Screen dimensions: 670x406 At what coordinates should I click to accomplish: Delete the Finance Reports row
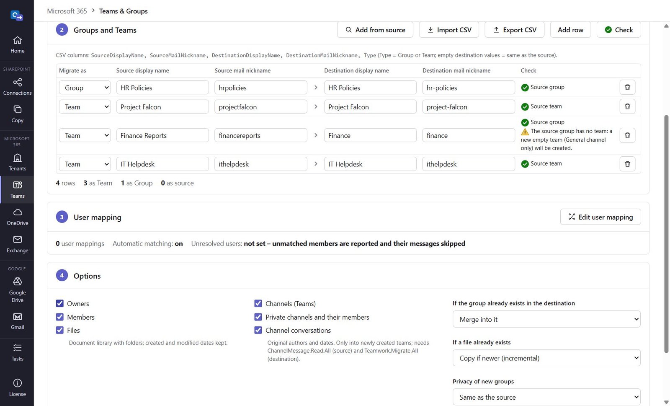coord(627,135)
